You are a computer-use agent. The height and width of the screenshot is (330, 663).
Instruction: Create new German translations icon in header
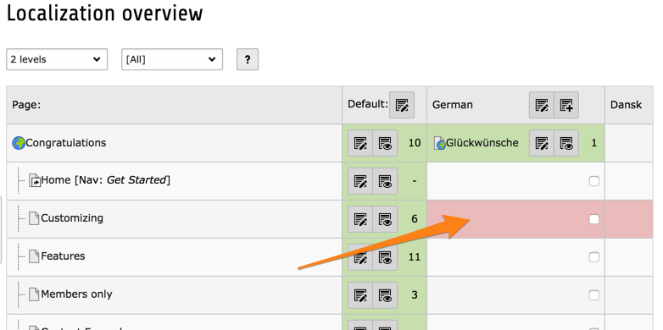tap(566, 105)
